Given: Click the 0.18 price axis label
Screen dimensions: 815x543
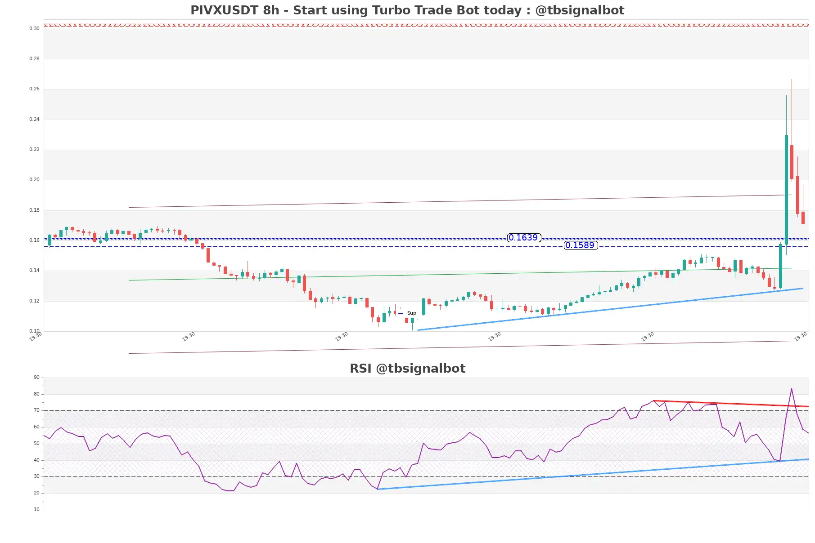Looking at the screenshot, I should tap(35, 210).
